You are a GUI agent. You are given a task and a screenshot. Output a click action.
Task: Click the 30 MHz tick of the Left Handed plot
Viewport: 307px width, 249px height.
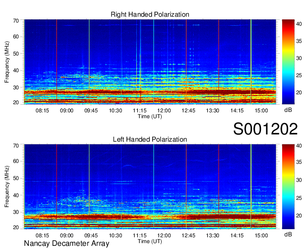coord(16,212)
